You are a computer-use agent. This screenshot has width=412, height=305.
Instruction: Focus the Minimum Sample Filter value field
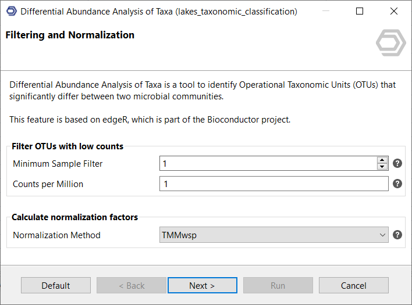coord(268,164)
